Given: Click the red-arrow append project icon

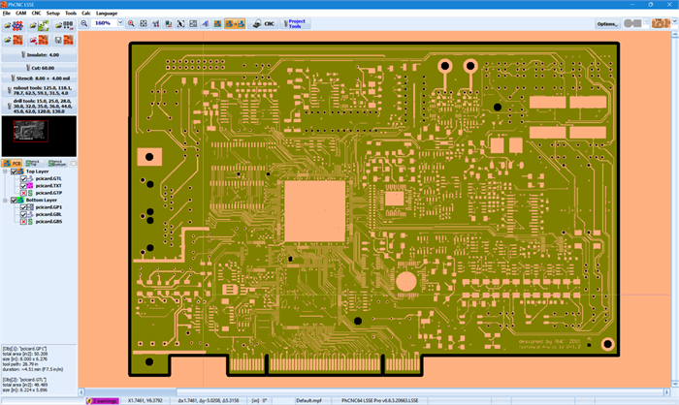Looking at the screenshot, I should coord(39,41).
